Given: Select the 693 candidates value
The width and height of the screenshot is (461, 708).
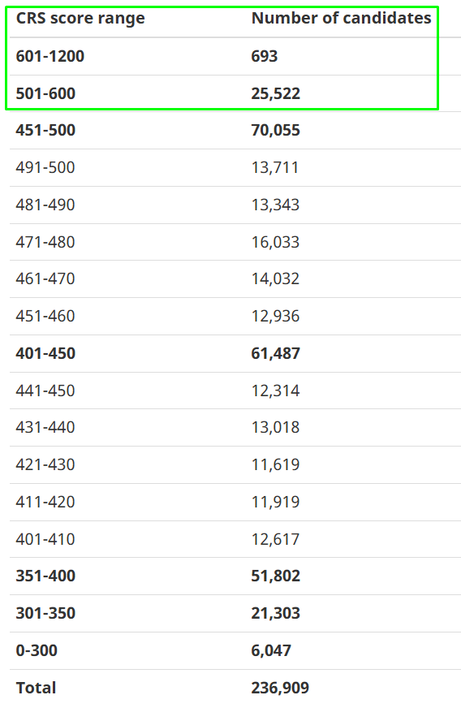Looking at the screenshot, I should [x=265, y=57].
